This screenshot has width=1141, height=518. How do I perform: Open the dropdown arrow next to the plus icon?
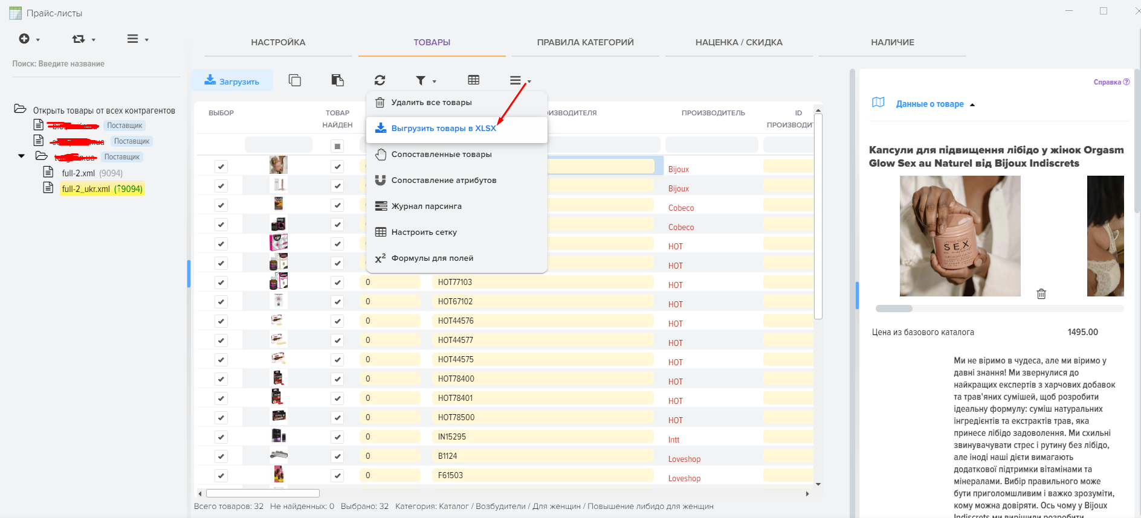click(x=38, y=40)
